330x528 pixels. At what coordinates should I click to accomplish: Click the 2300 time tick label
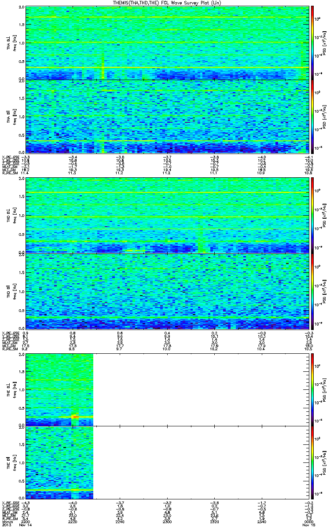(166, 521)
